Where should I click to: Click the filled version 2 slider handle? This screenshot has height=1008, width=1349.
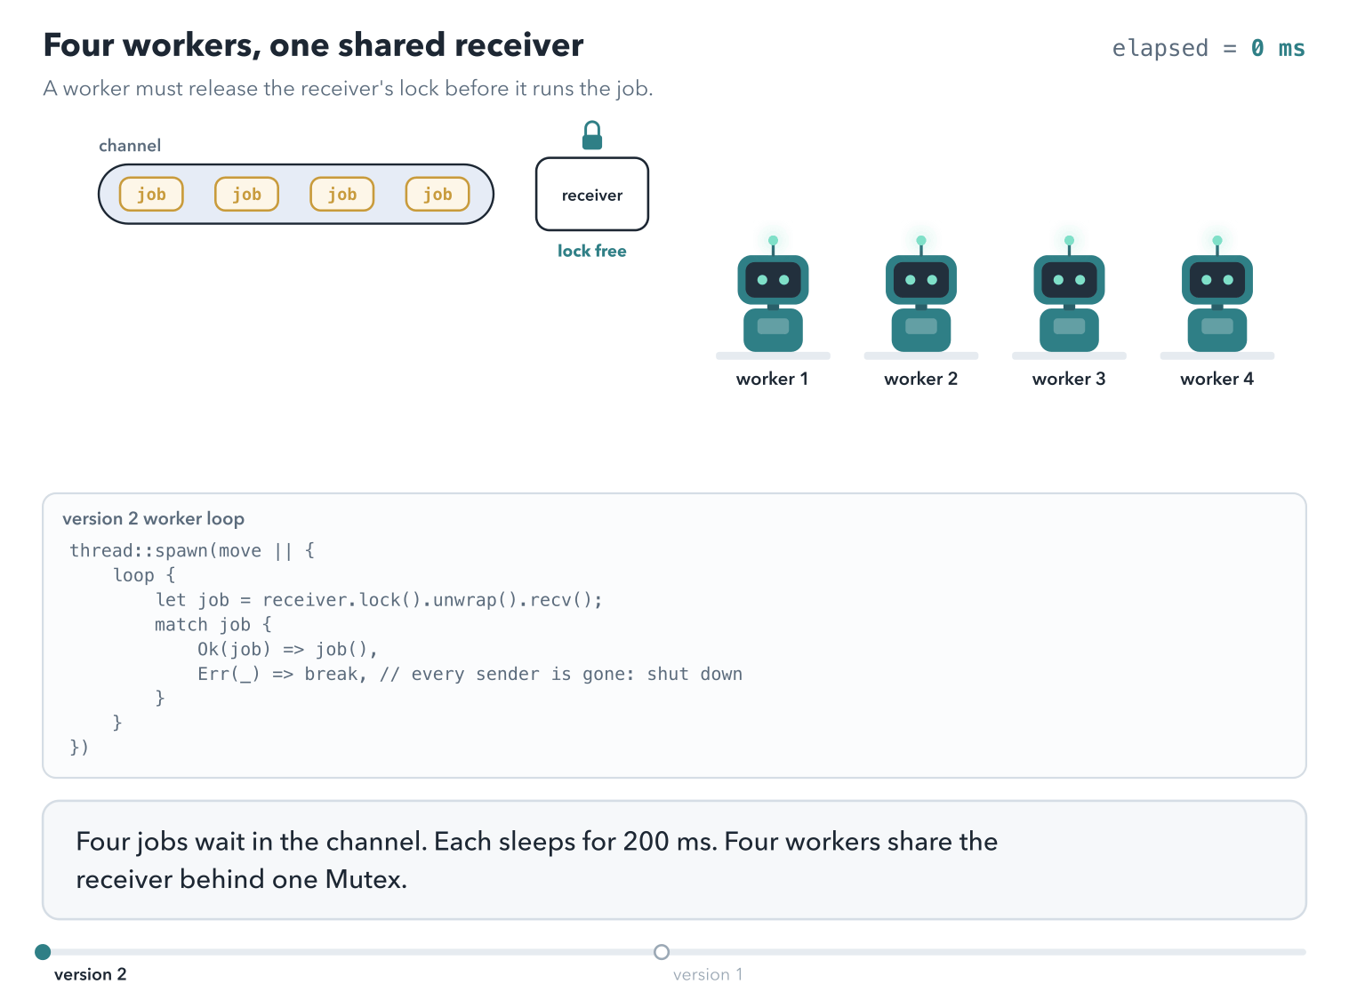pos(43,952)
